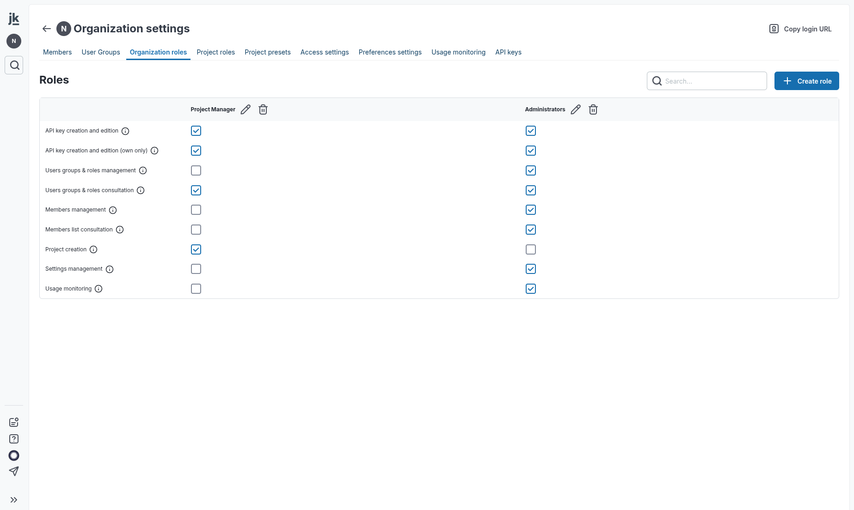The height and width of the screenshot is (510, 854).
Task: Show info for Members list consultation
Action: 120,230
